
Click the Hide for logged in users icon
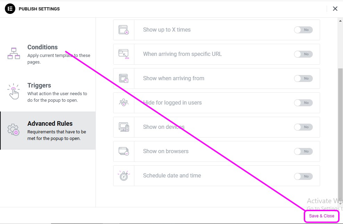click(124, 102)
